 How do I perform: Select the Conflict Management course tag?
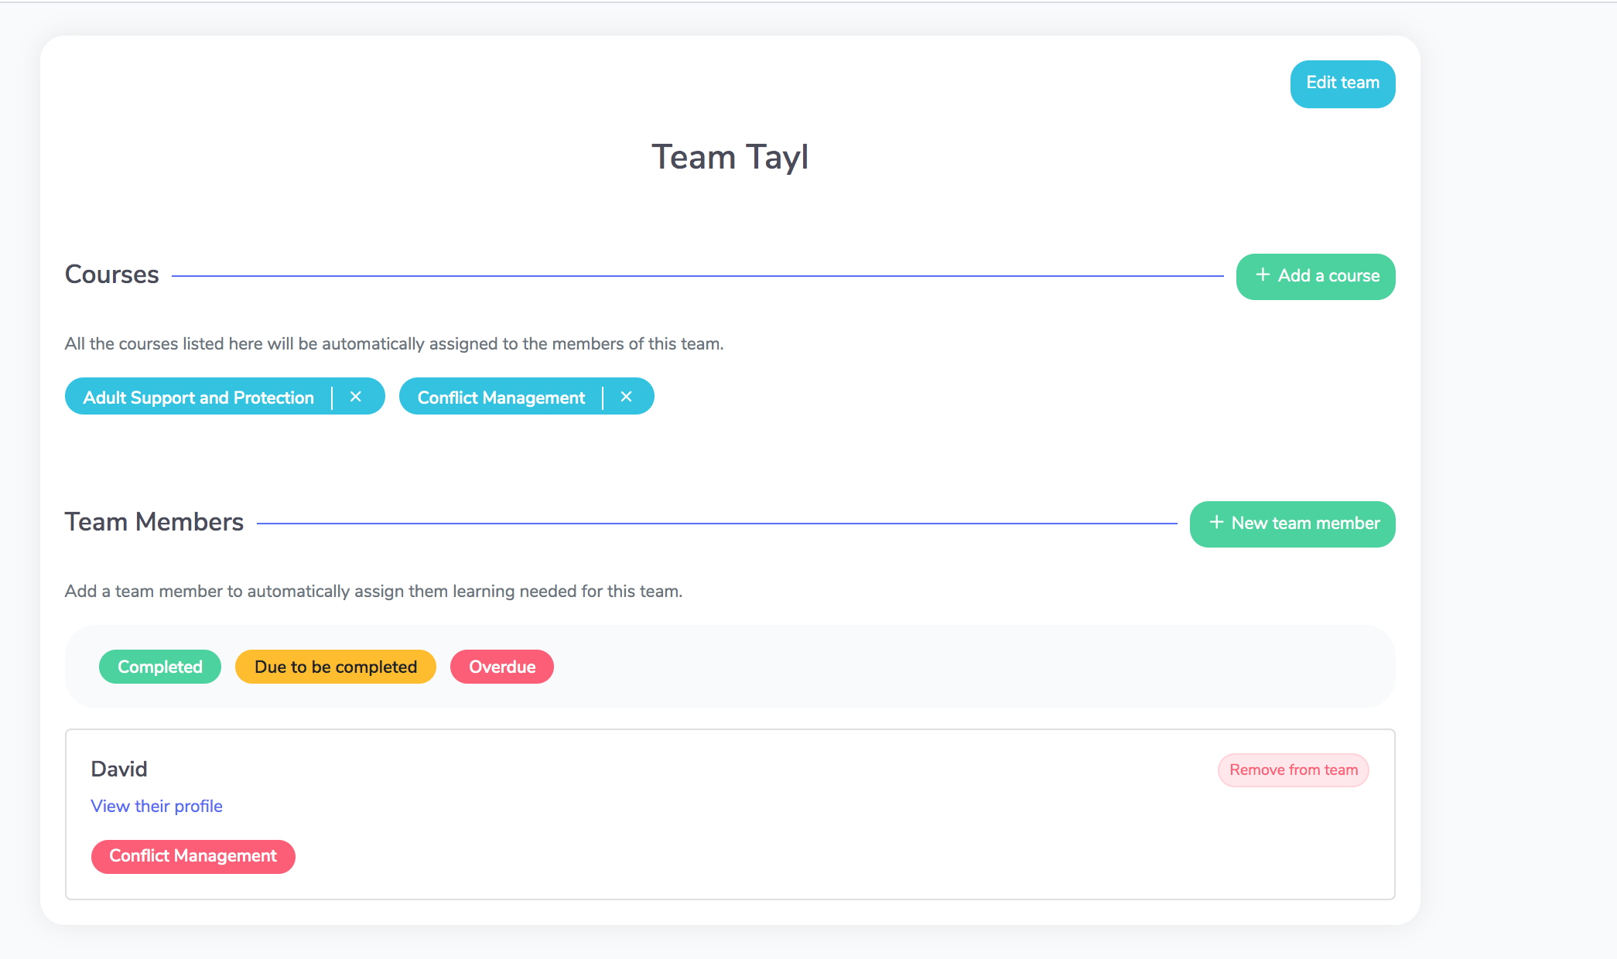(501, 398)
